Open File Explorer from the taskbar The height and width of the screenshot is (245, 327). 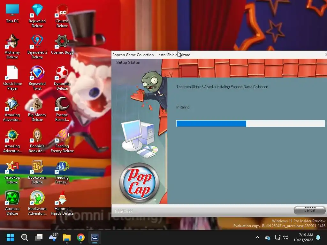pos(67,237)
